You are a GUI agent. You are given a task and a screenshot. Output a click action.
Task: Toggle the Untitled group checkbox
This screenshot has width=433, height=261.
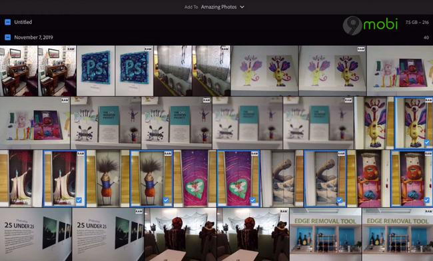(x=8, y=22)
